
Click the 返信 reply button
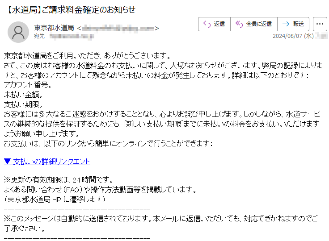(214, 24)
